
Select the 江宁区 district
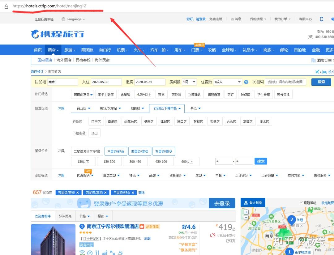pyautogui.click(x=96, y=121)
